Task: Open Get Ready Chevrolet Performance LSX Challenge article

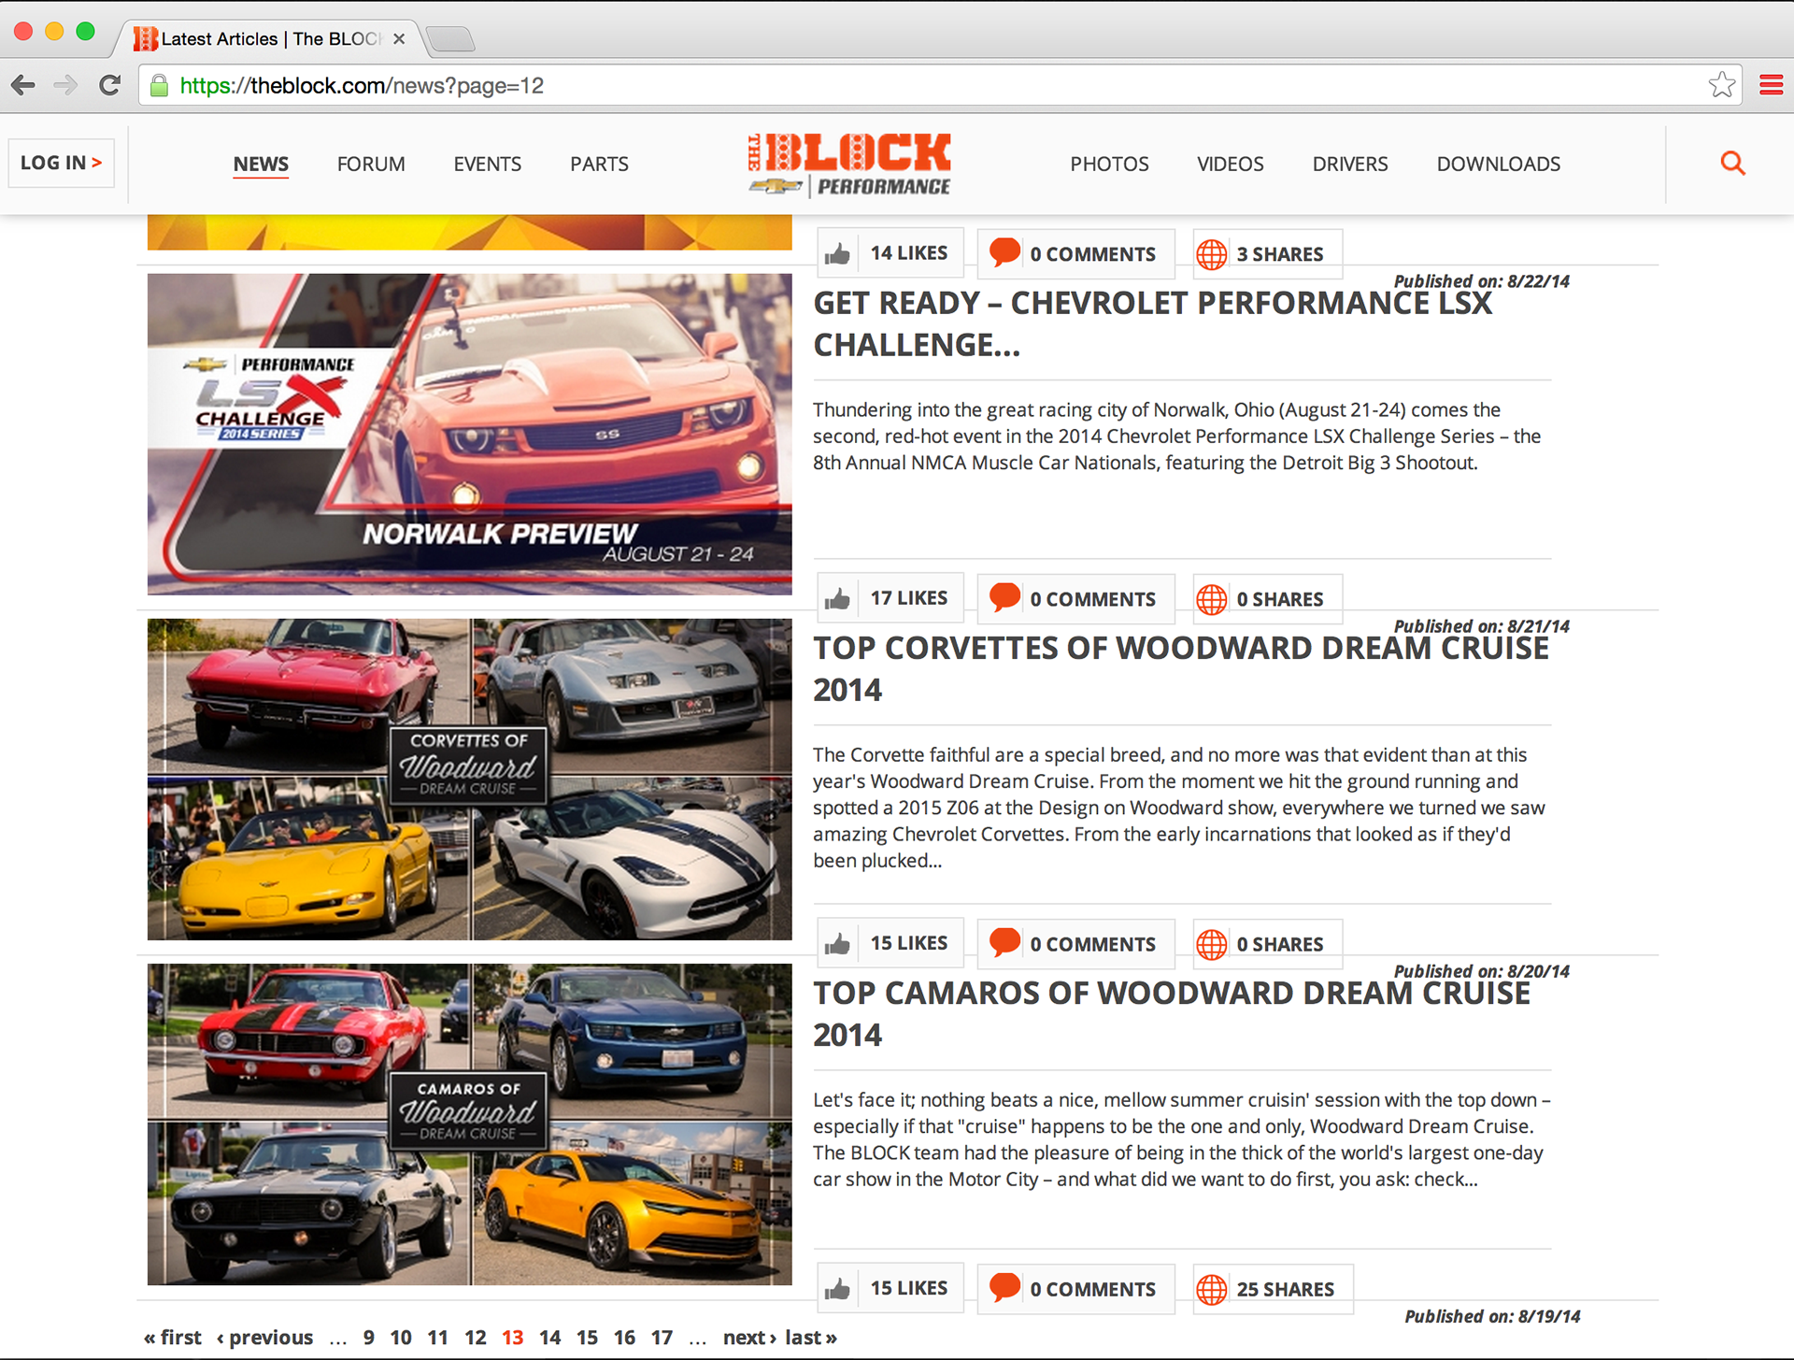Action: click(x=1152, y=323)
